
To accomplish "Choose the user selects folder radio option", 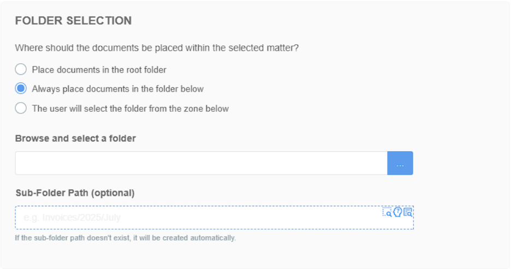I will [x=21, y=108].
